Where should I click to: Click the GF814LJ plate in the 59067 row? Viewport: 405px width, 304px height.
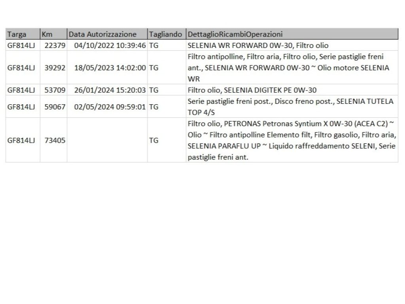(23, 107)
